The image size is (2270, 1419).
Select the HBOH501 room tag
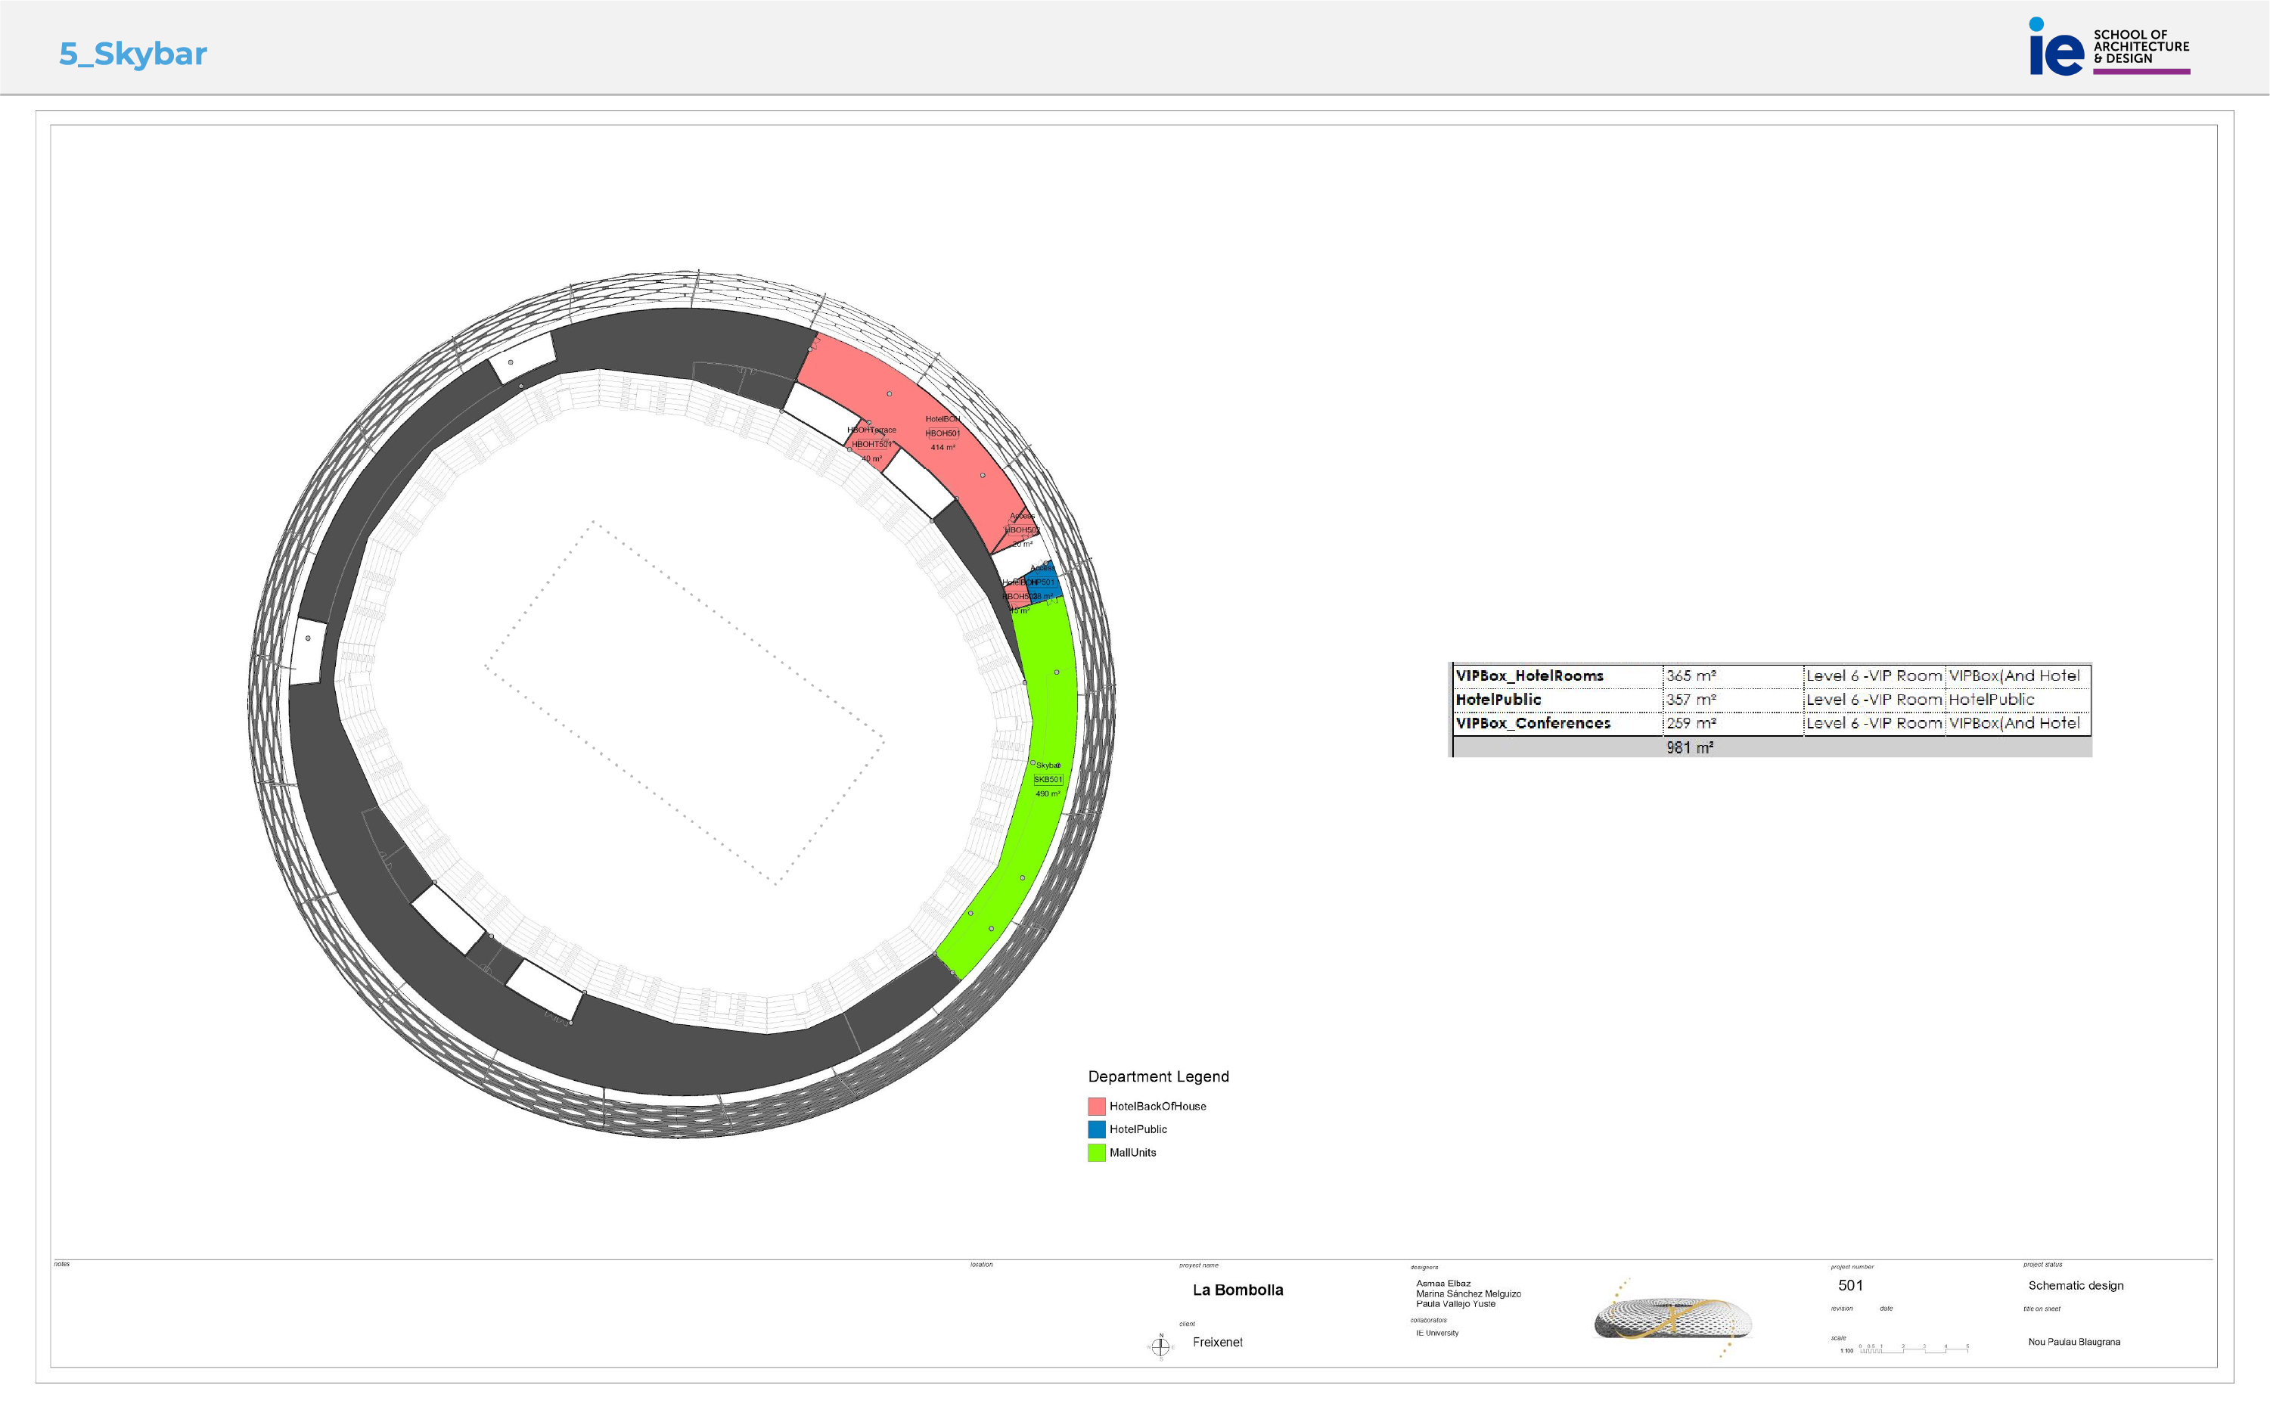[x=942, y=433]
